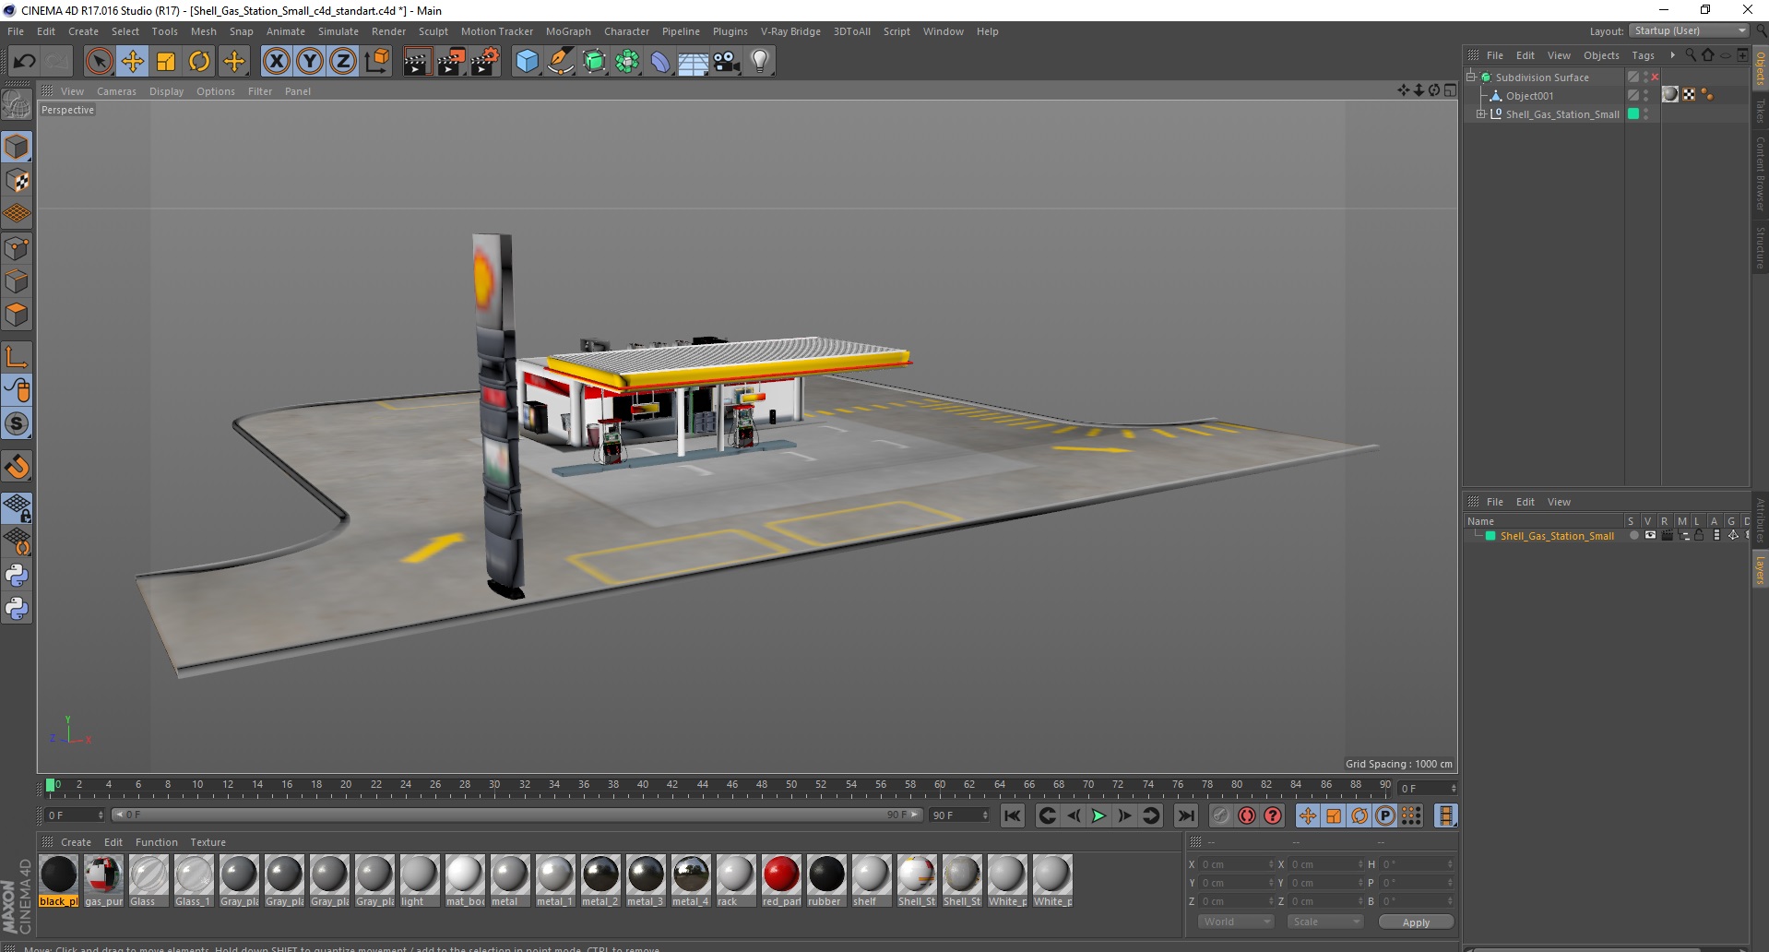This screenshot has width=1769, height=952.
Task: Open the viewport Cameras menu
Action: click(116, 91)
